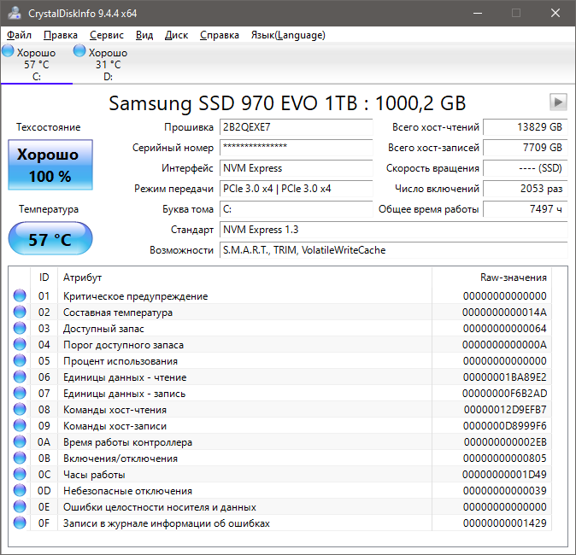Click the rotation rate value ---- (SSD)

click(x=525, y=168)
